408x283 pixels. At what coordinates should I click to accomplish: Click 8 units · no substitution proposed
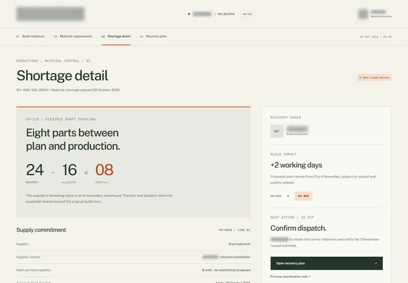(226, 270)
